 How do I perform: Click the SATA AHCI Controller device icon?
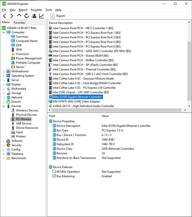pos(50,51)
